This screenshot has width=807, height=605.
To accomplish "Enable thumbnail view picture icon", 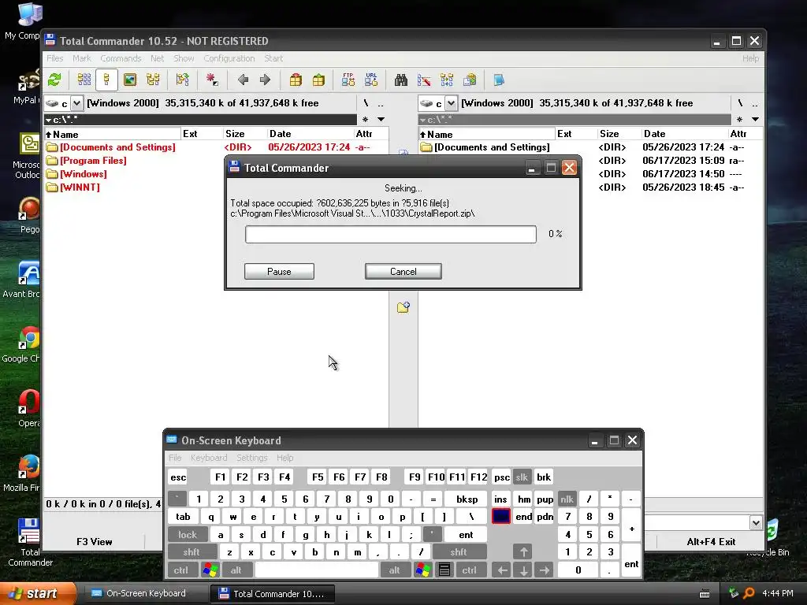I will click(130, 80).
